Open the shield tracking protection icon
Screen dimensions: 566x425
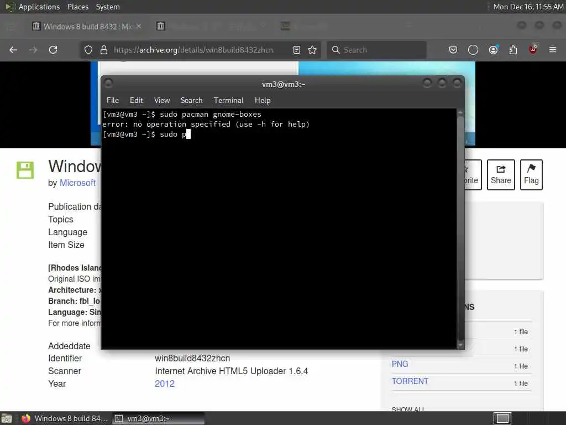pyautogui.click(x=88, y=50)
